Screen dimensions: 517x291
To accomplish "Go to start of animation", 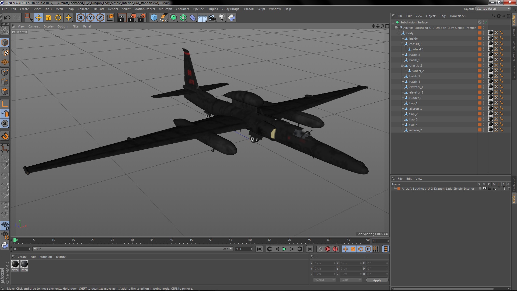I will pos(259,249).
